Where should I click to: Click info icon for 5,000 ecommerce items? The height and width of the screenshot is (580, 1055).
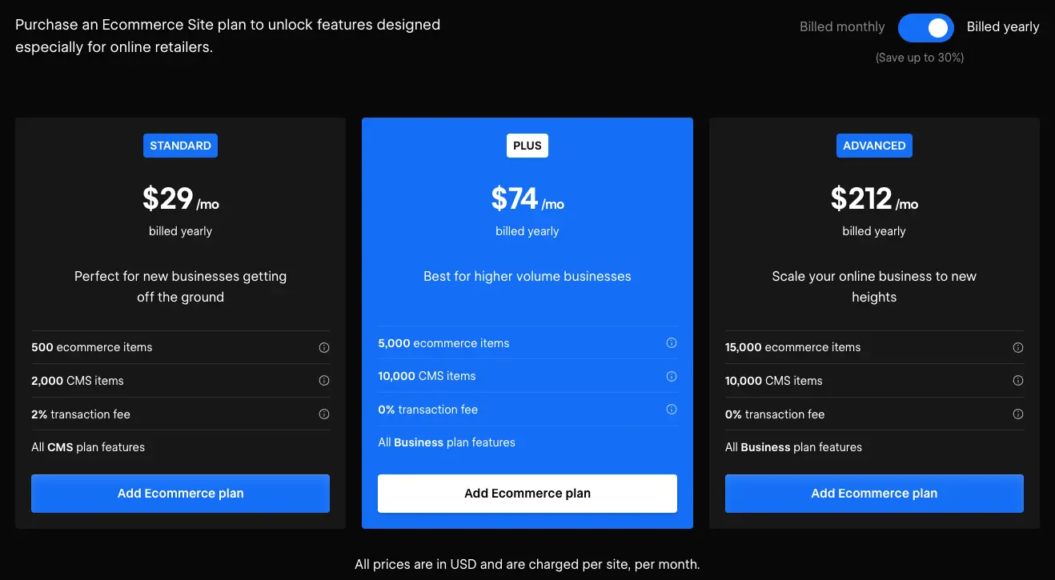(x=672, y=343)
